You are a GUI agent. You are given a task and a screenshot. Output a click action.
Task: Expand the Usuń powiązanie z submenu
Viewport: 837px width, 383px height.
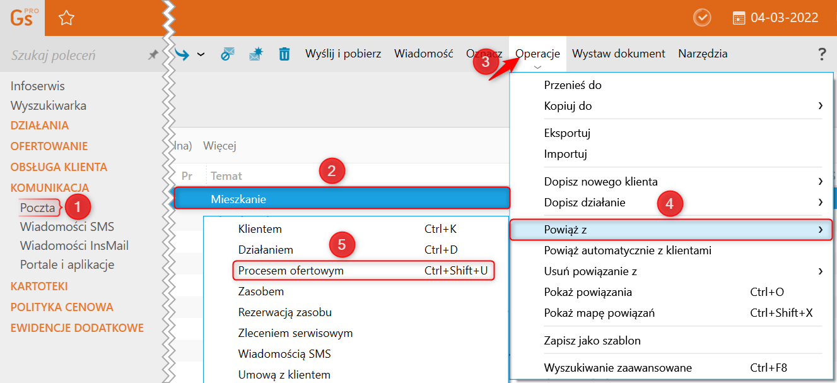tap(820, 271)
